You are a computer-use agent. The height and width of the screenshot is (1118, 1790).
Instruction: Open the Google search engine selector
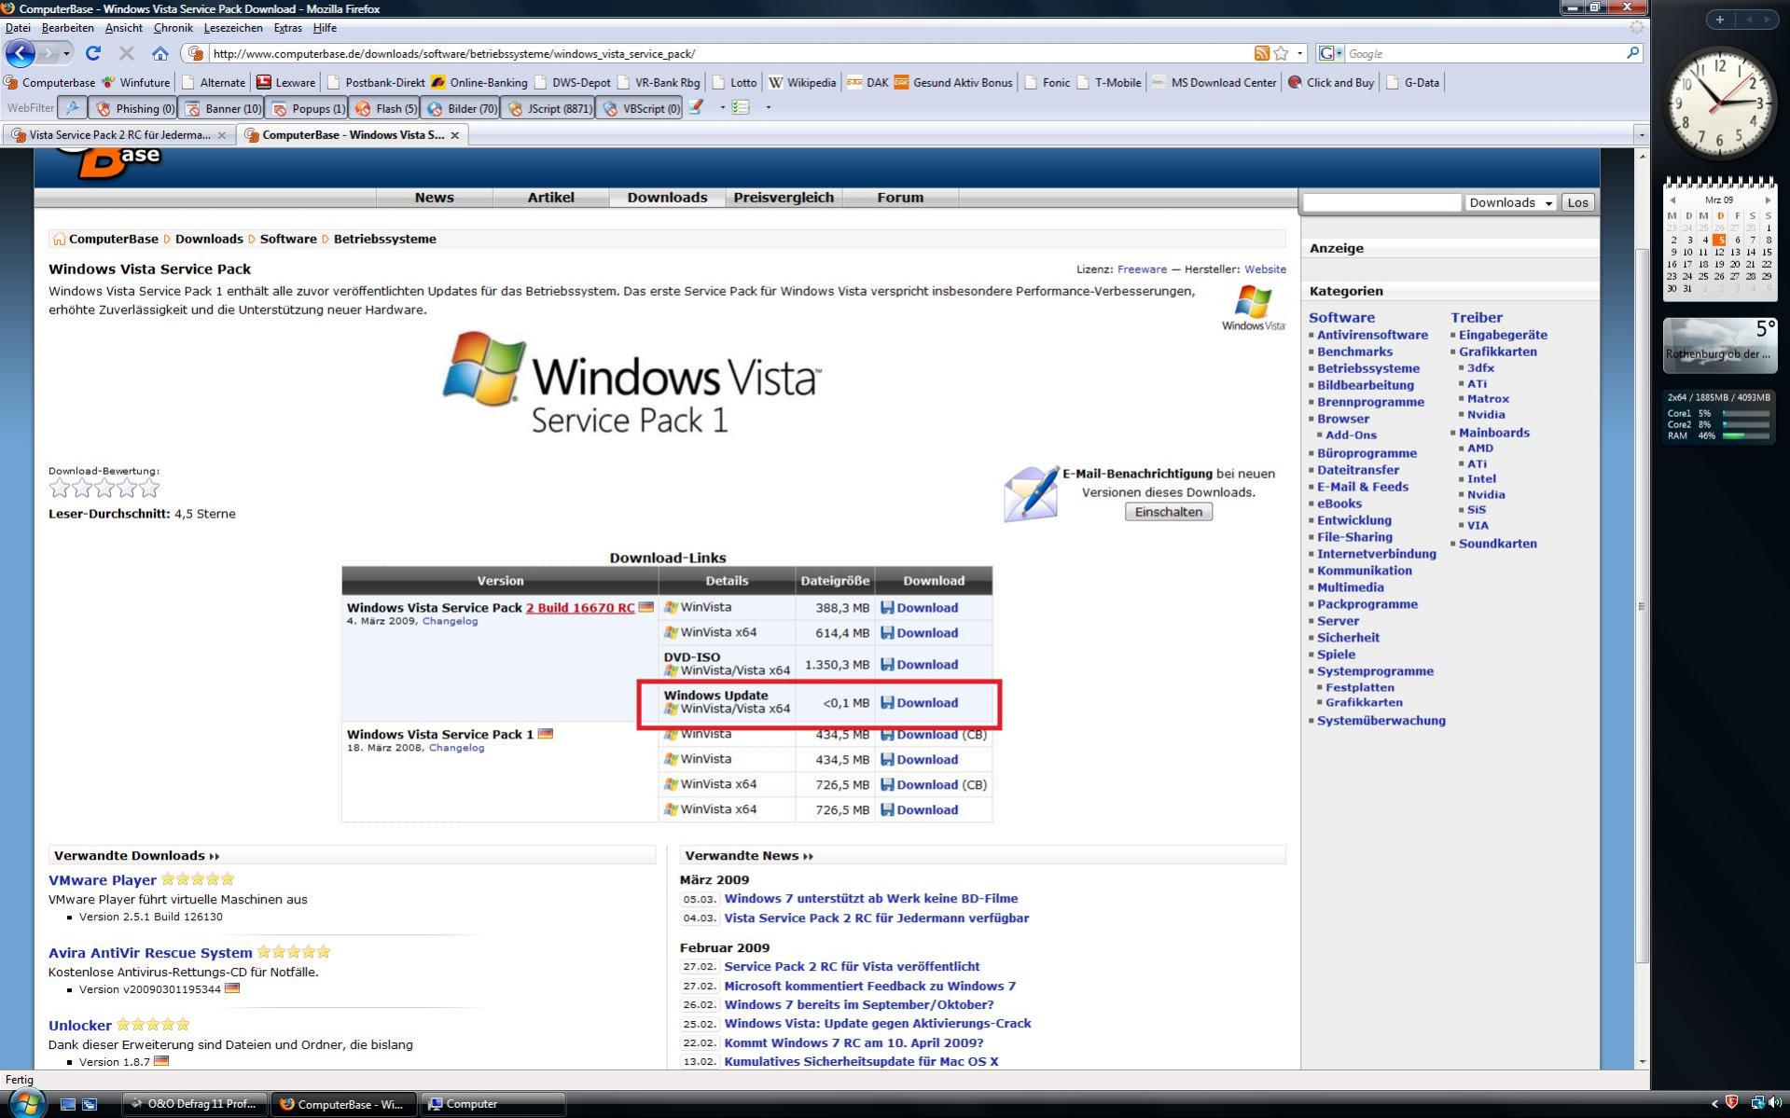(1330, 53)
